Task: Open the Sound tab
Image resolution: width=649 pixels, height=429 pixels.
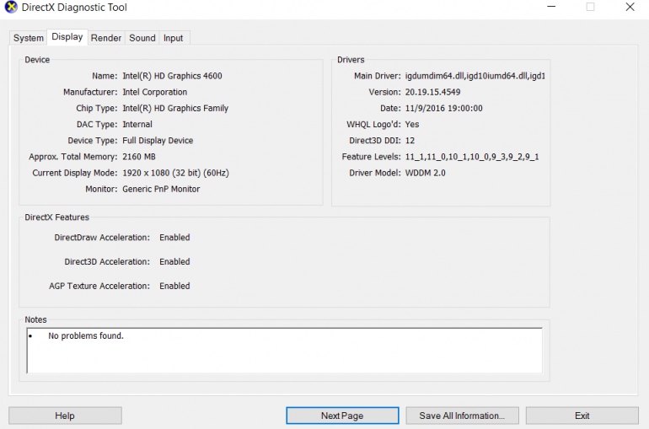Action: click(x=142, y=38)
